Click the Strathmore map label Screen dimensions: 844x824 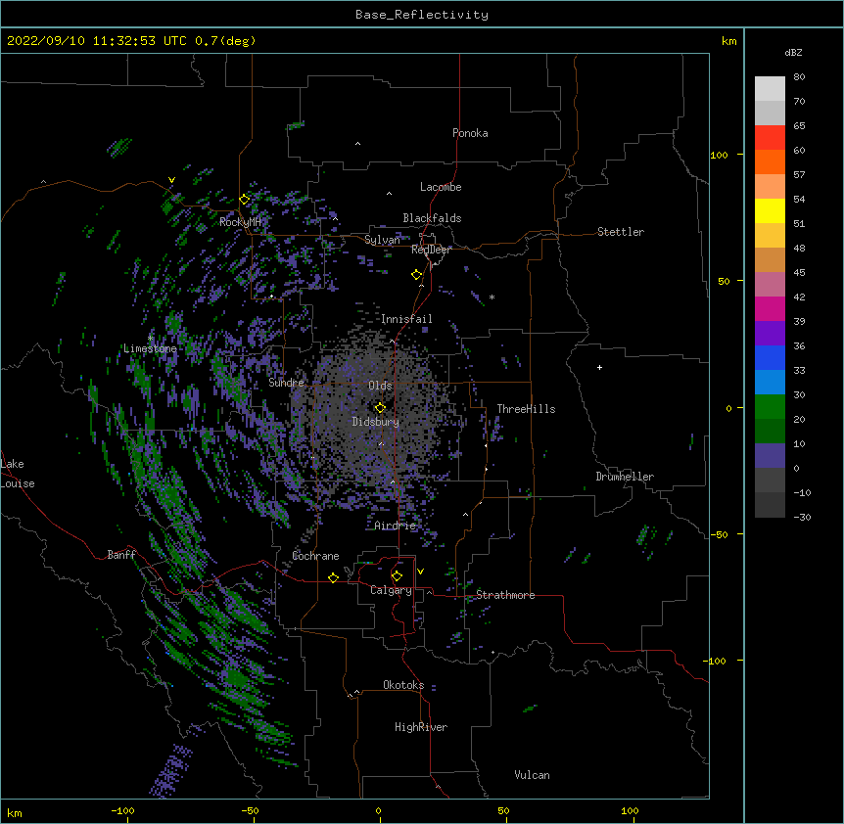pyautogui.click(x=505, y=595)
